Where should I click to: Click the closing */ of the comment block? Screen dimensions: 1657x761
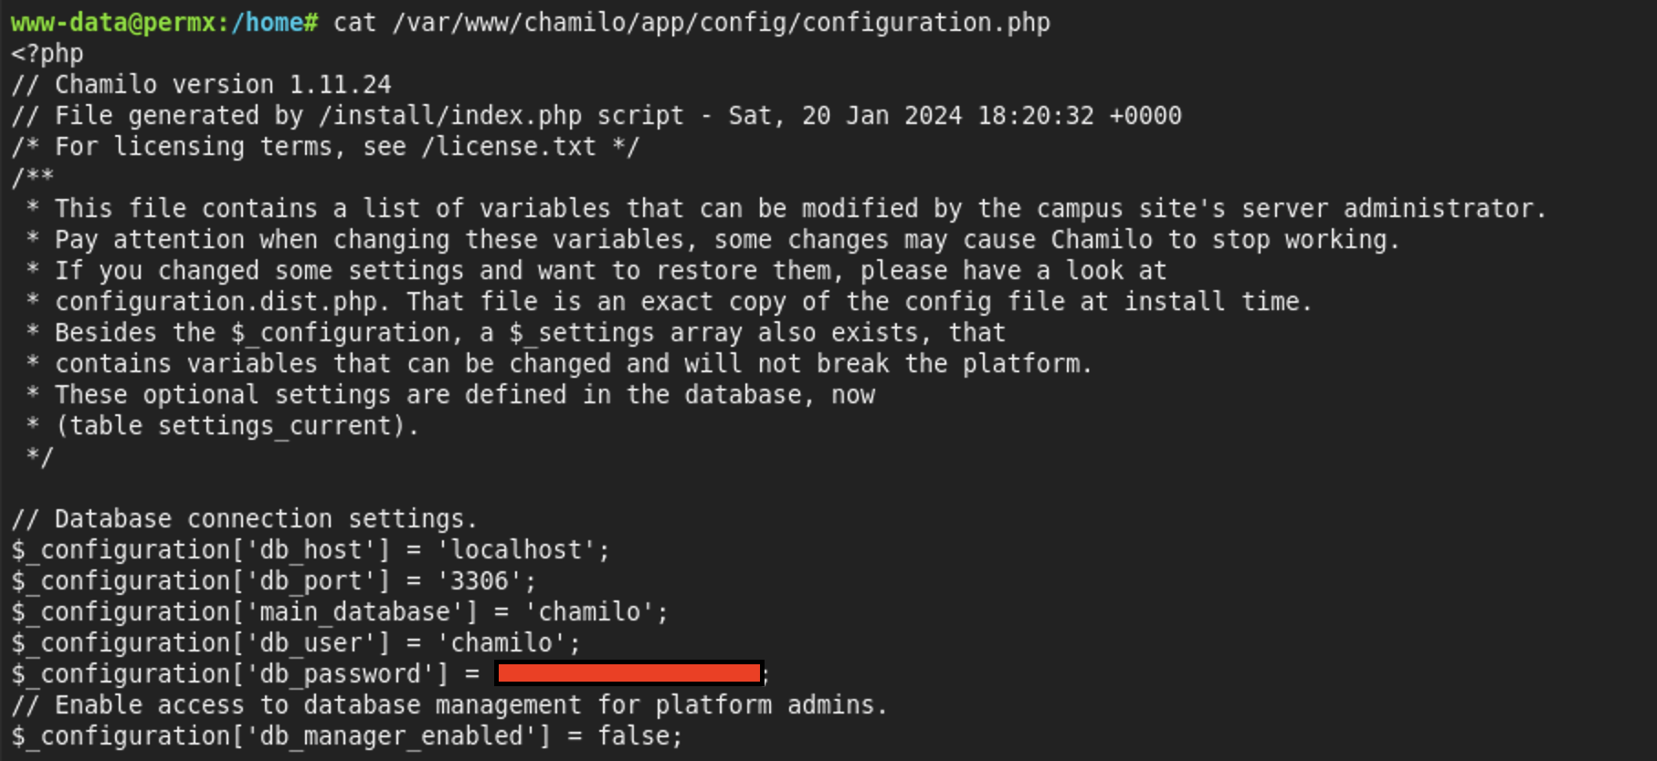[40, 456]
